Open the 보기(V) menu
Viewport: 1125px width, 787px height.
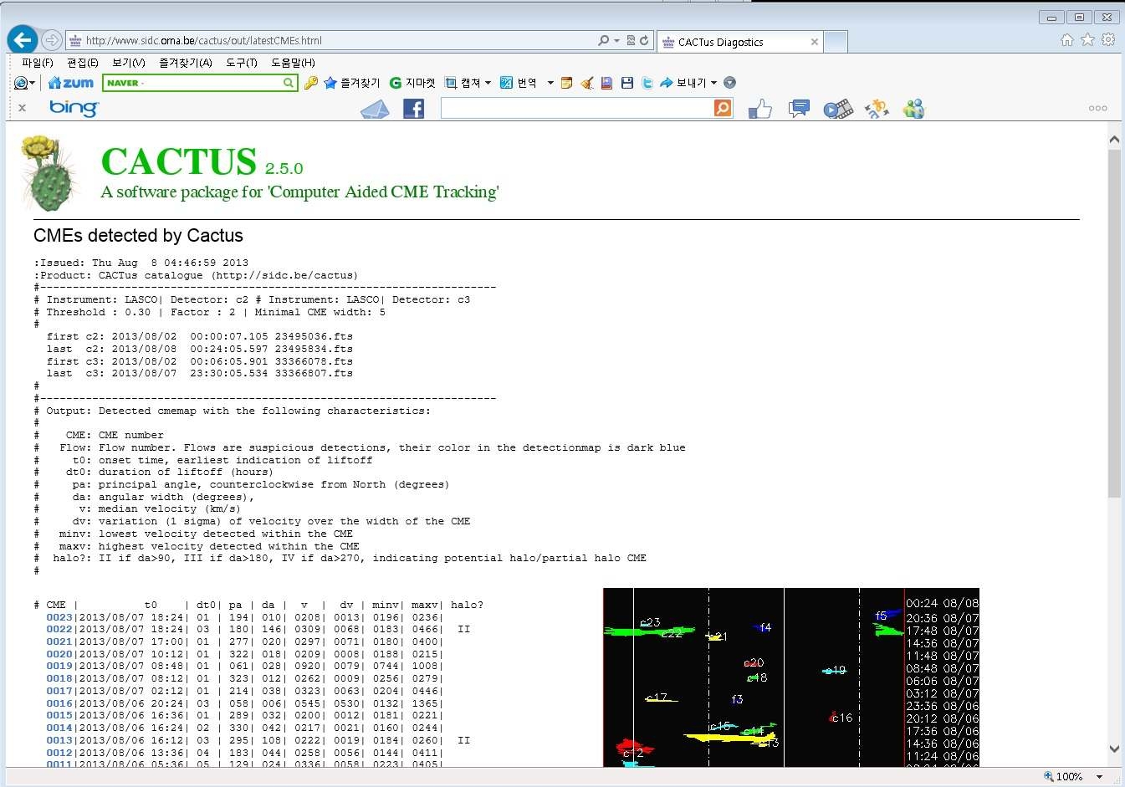pos(129,63)
